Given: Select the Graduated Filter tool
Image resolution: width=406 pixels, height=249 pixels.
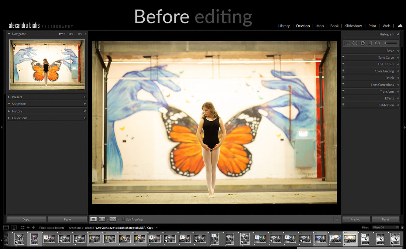Looking at the screenshot, I should pyautogui.click(x=370, y=43).
